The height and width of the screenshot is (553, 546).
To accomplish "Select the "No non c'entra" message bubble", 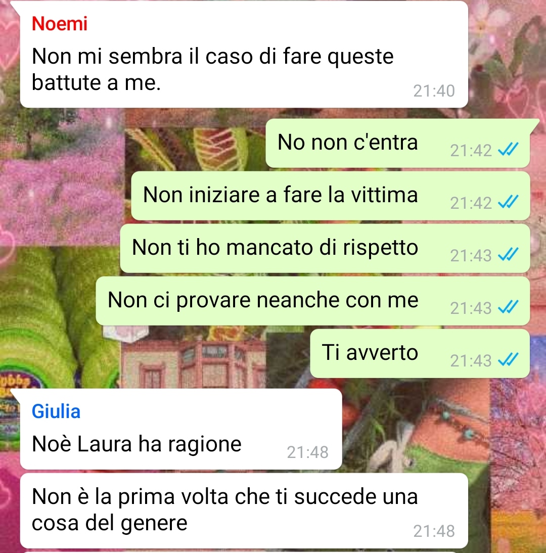I will pos(398,143).
